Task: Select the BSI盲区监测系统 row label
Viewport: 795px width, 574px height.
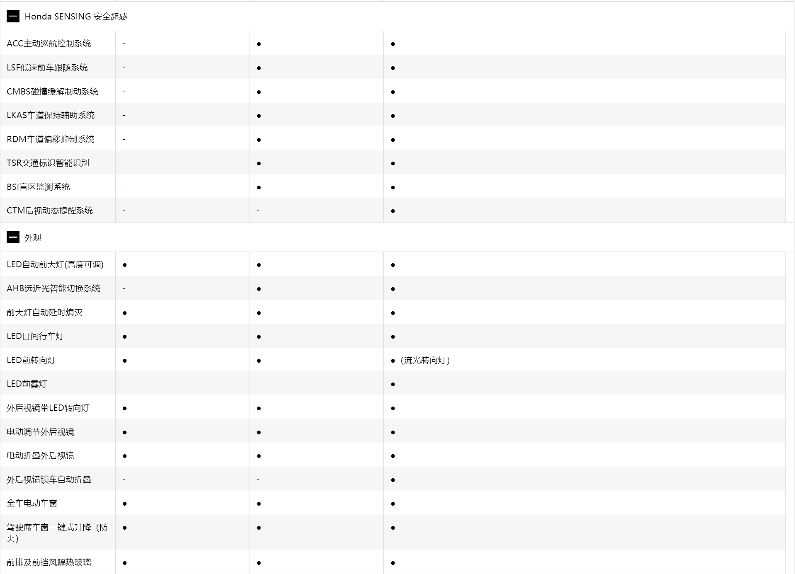Action: (x=38, y=187)
